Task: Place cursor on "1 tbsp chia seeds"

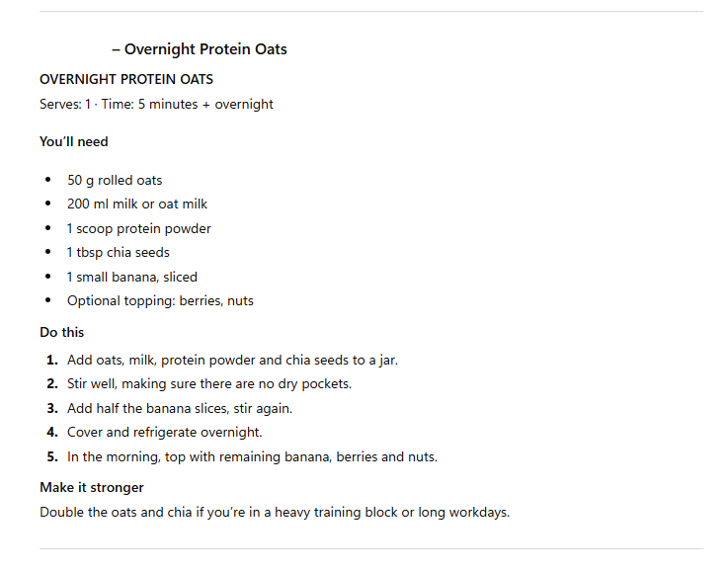Action: (119, 252)
